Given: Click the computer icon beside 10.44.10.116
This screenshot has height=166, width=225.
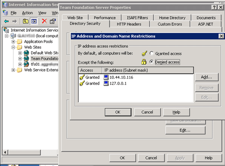Looking at the screenshot, I should (106, 77).
